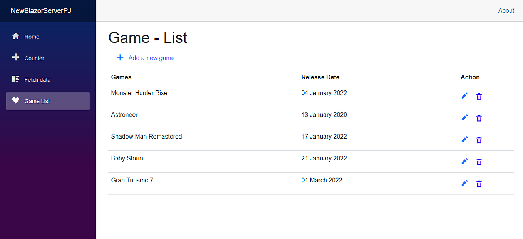The height and width of the screenshot is (239, 523).
Task: Edit the Astroneer game row
Action: point(464,118)
